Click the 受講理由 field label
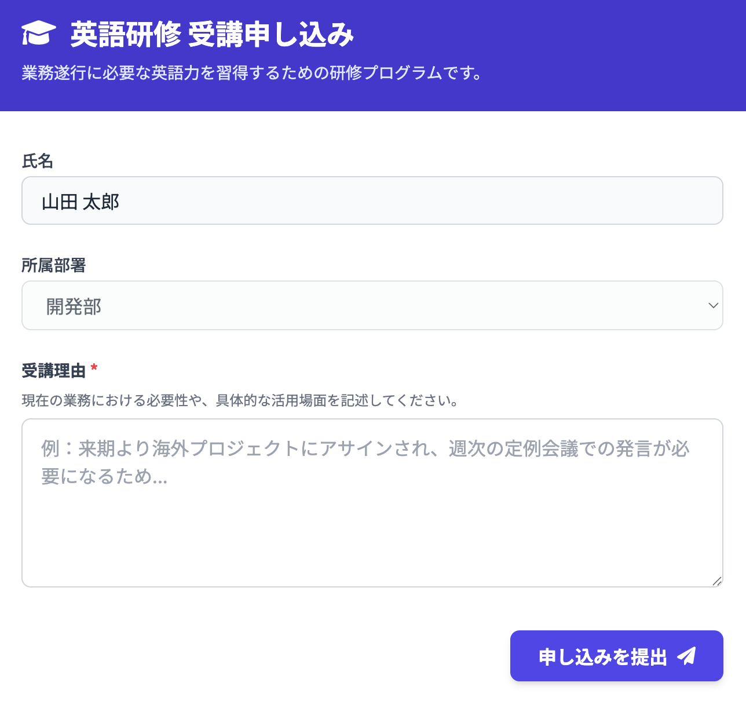Image resolution: width=746 pixels, height=708 pixels. click(x=53, y=370)
